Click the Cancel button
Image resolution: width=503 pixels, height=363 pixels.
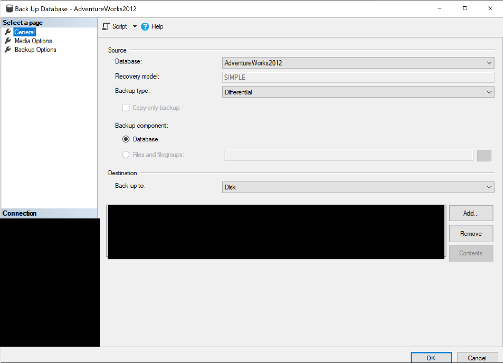click(477, 358)
